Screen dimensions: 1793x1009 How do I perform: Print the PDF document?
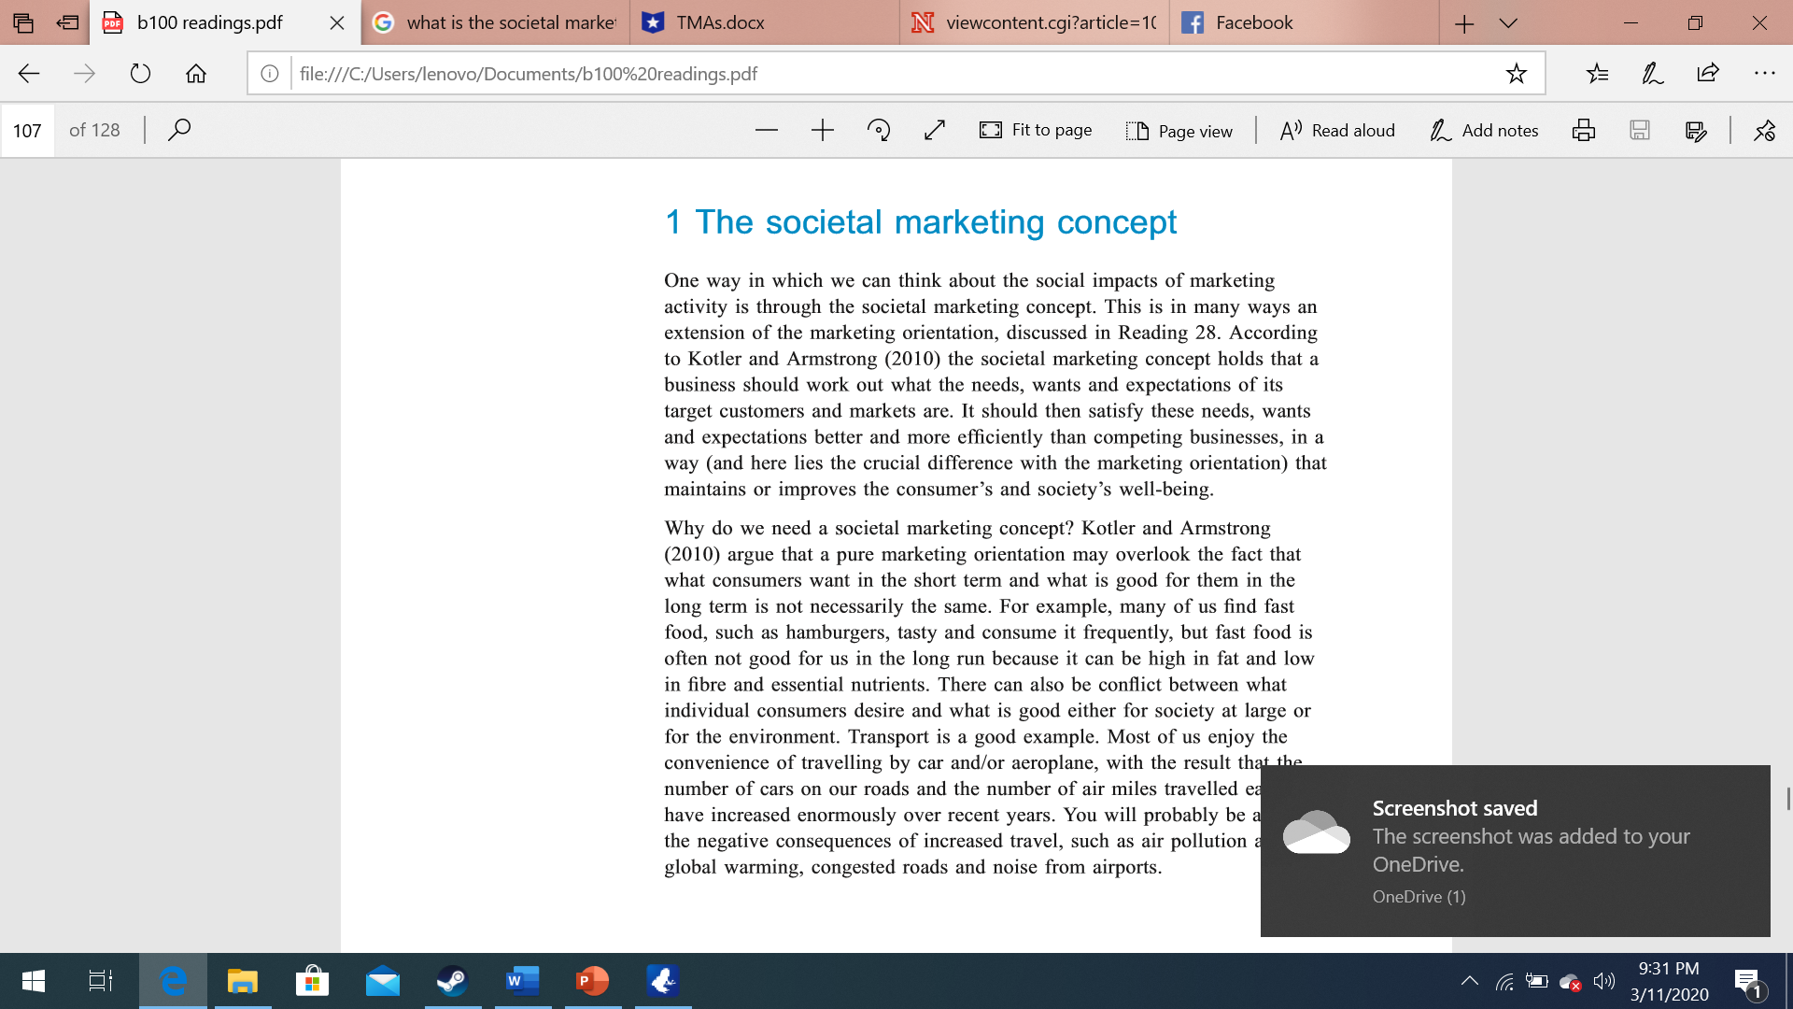point(1584,130)
